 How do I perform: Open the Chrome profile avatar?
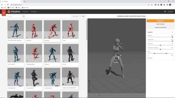(170, 5)
